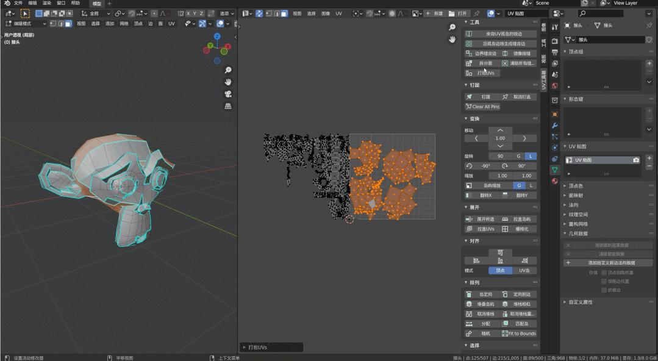Click the proportional editing icon in UV editor
658x361 pixels.
click(x=392, y=13)
